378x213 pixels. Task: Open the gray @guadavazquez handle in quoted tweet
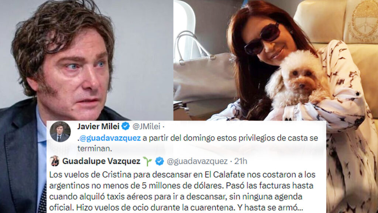click(197, 161)
